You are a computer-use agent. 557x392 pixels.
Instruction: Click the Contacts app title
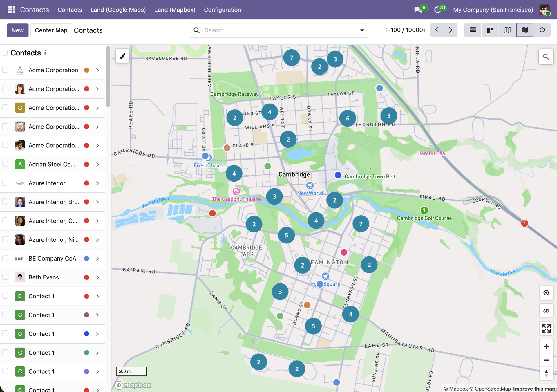34,10
